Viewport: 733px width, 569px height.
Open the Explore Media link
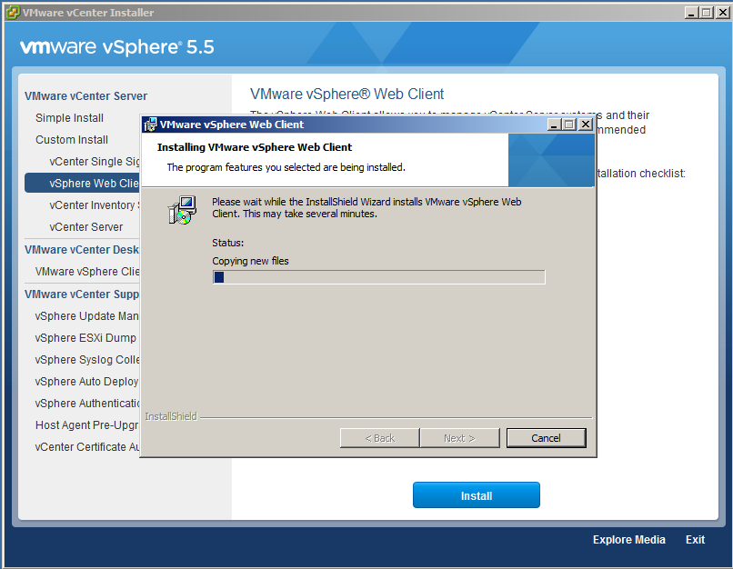tap(628, 540)
